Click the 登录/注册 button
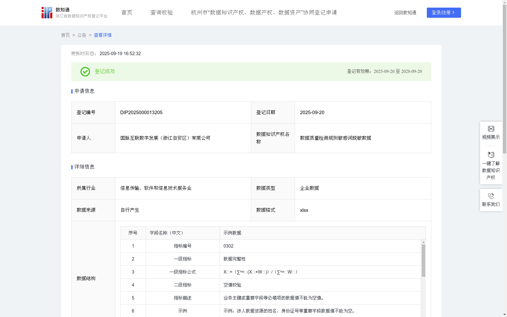Screen dimensions: 507x317 point(444,13)
